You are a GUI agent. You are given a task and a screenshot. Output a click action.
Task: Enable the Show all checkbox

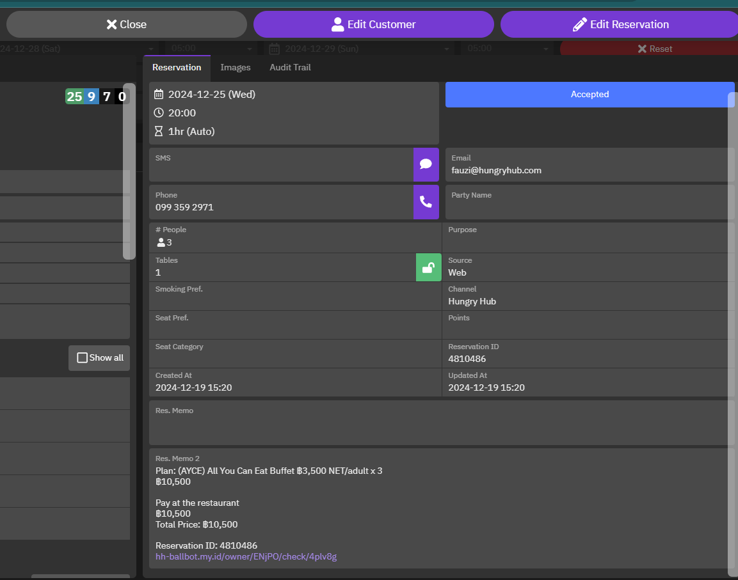83,358
